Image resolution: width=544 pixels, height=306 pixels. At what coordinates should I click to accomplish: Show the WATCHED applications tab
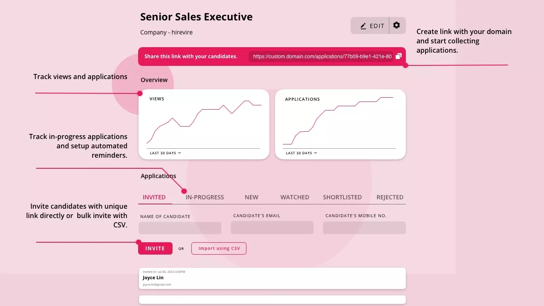295,197
